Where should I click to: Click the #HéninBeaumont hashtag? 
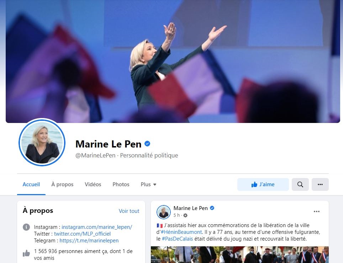[181, 232]
